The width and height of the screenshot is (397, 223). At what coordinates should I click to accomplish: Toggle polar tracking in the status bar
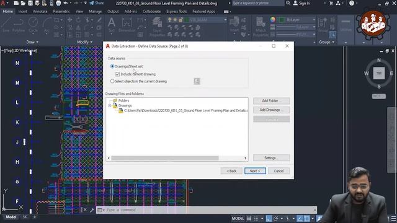[x=275, y=219]
